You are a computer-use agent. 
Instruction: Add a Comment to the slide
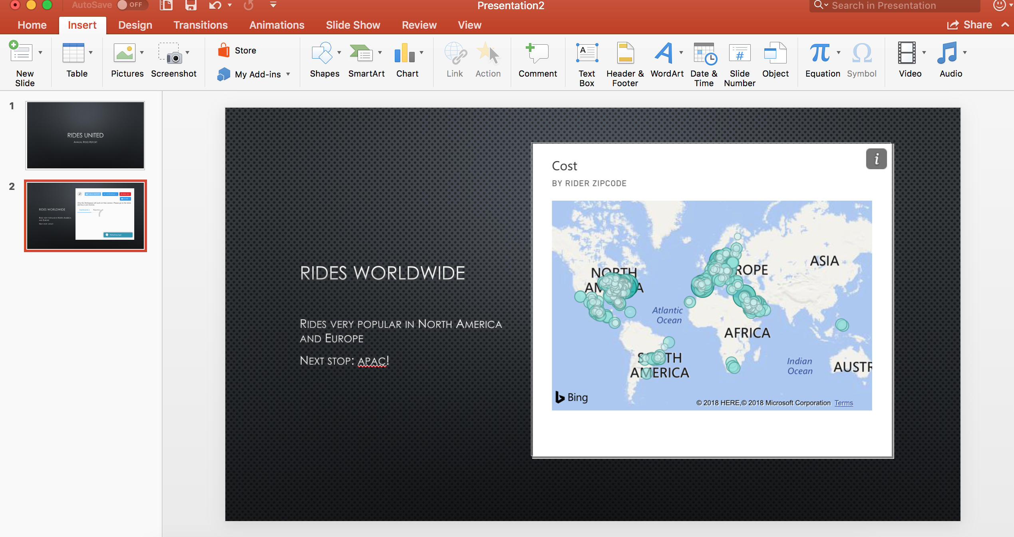coord(537,53)
